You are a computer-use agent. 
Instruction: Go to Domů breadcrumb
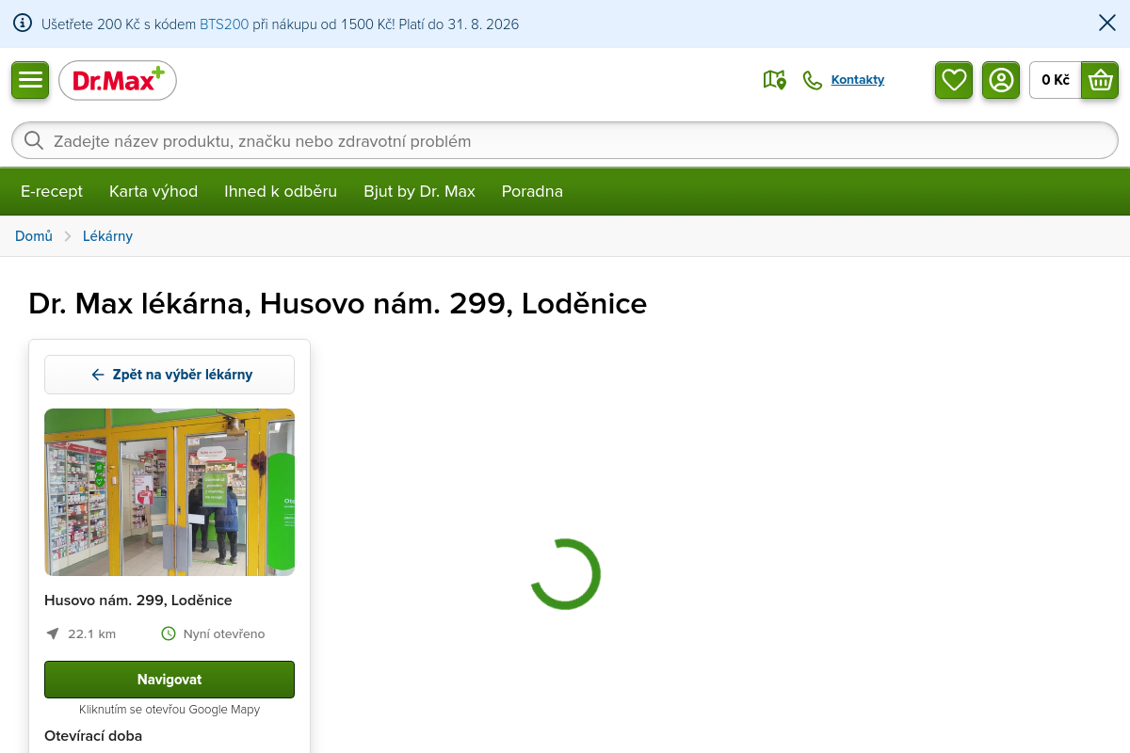[x=34, y=236]
